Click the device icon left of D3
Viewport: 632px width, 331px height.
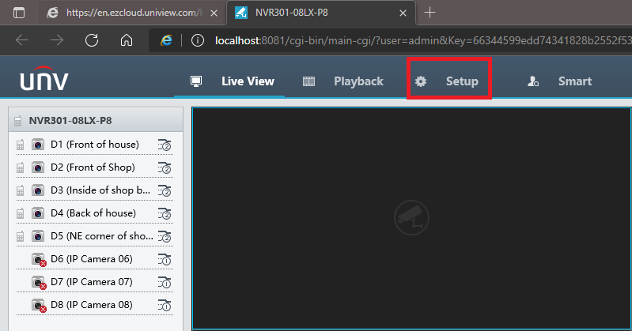pyautogui.click(x=21, y=190)
